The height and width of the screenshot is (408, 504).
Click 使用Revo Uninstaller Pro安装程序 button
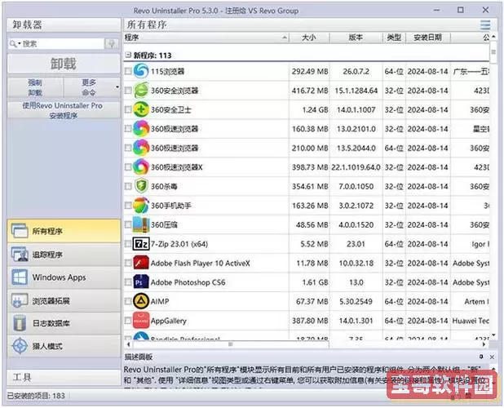point(64,110)
